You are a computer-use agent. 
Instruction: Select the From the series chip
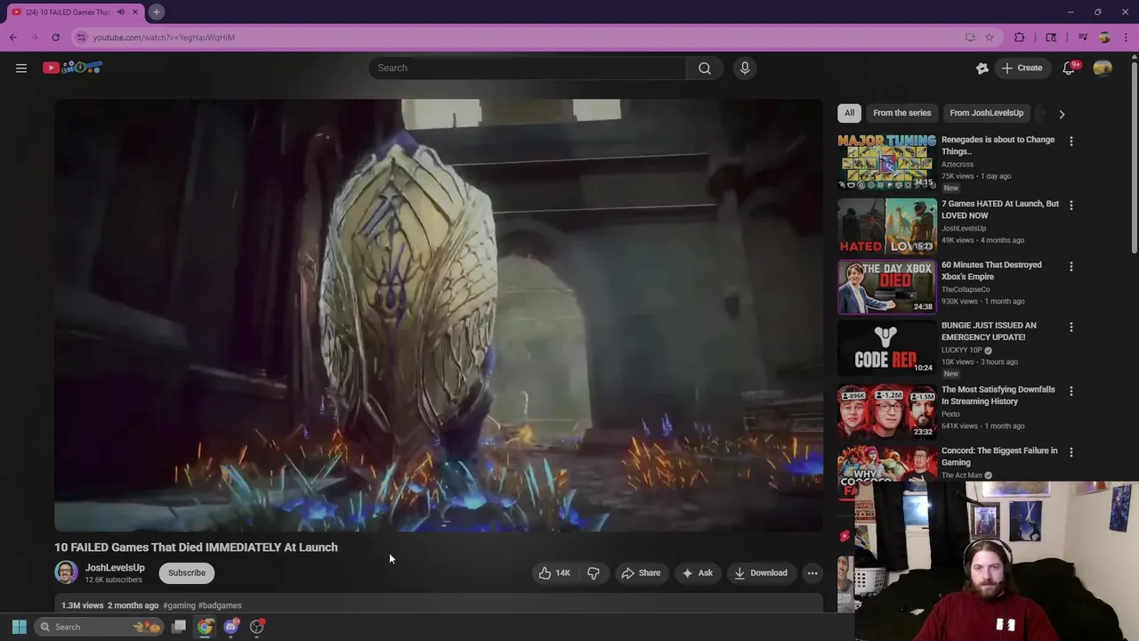901,113
